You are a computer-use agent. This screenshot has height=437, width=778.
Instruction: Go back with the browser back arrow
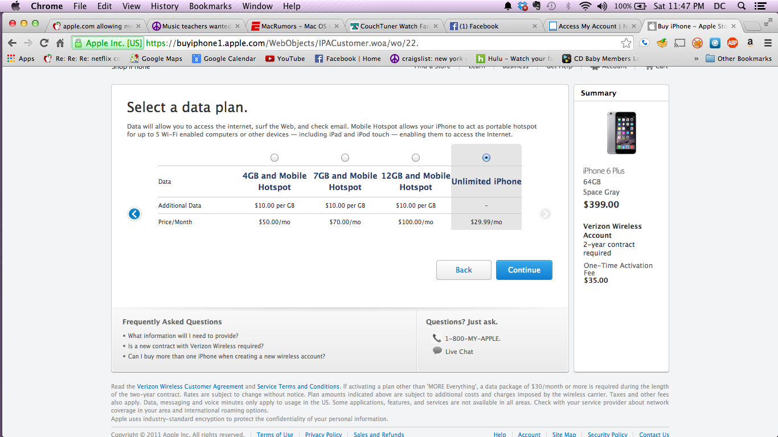coord(12,43)
